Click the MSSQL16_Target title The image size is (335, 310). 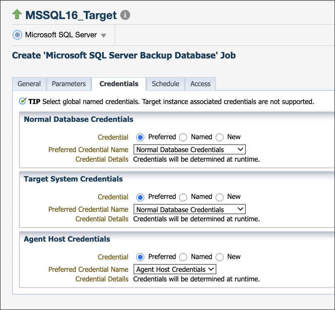[x=71, y=15]
